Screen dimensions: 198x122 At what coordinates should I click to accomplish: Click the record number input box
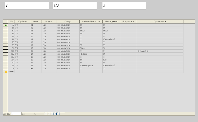click(16, 114)
